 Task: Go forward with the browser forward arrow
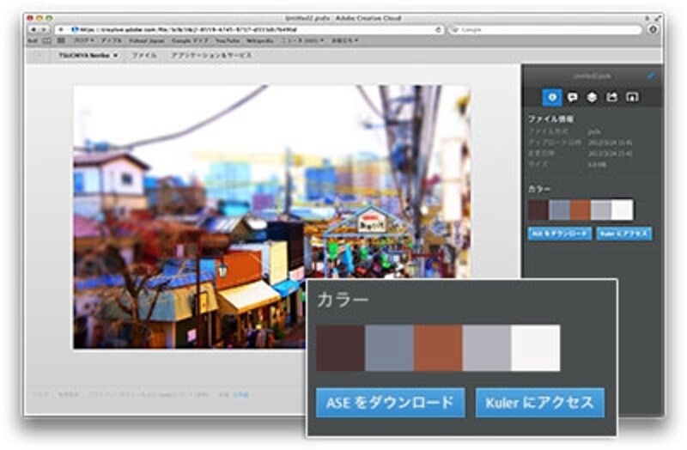click(44, 29)
